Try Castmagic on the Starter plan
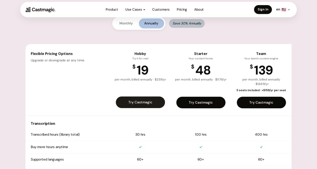The width and height of the screenshot is (317, 169). (201, 103)
